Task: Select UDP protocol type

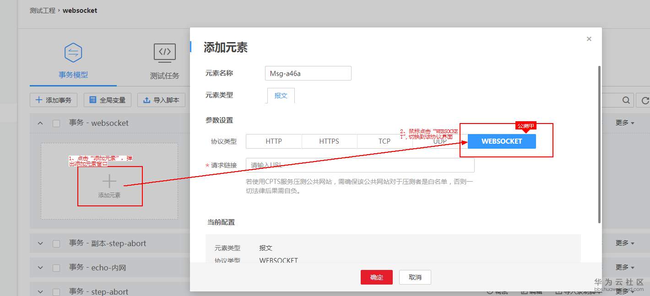Action: tap(440, 141)
